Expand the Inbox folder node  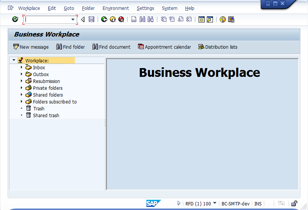coord(22,67)
